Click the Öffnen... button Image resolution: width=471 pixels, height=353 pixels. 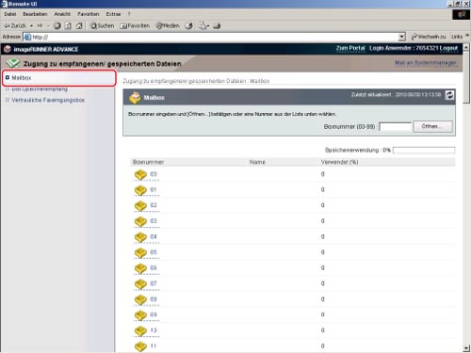(x=432, y=126)
